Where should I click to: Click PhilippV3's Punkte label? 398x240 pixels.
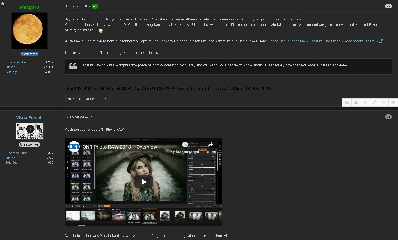pos(11,67)
